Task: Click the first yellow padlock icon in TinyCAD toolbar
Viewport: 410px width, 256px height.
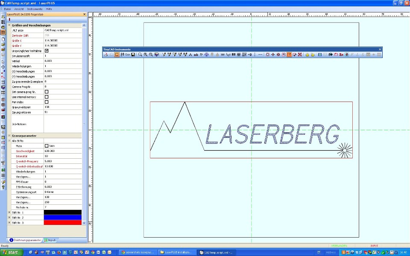Action: coord(307,55)
